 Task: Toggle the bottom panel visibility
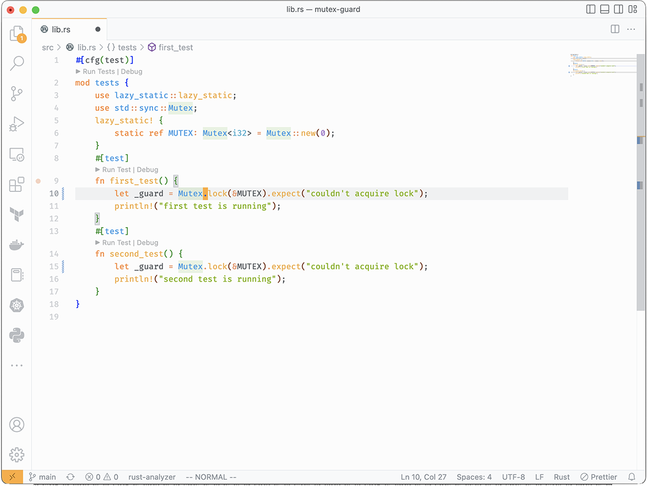pyautogui.click(x=605, y=9)
